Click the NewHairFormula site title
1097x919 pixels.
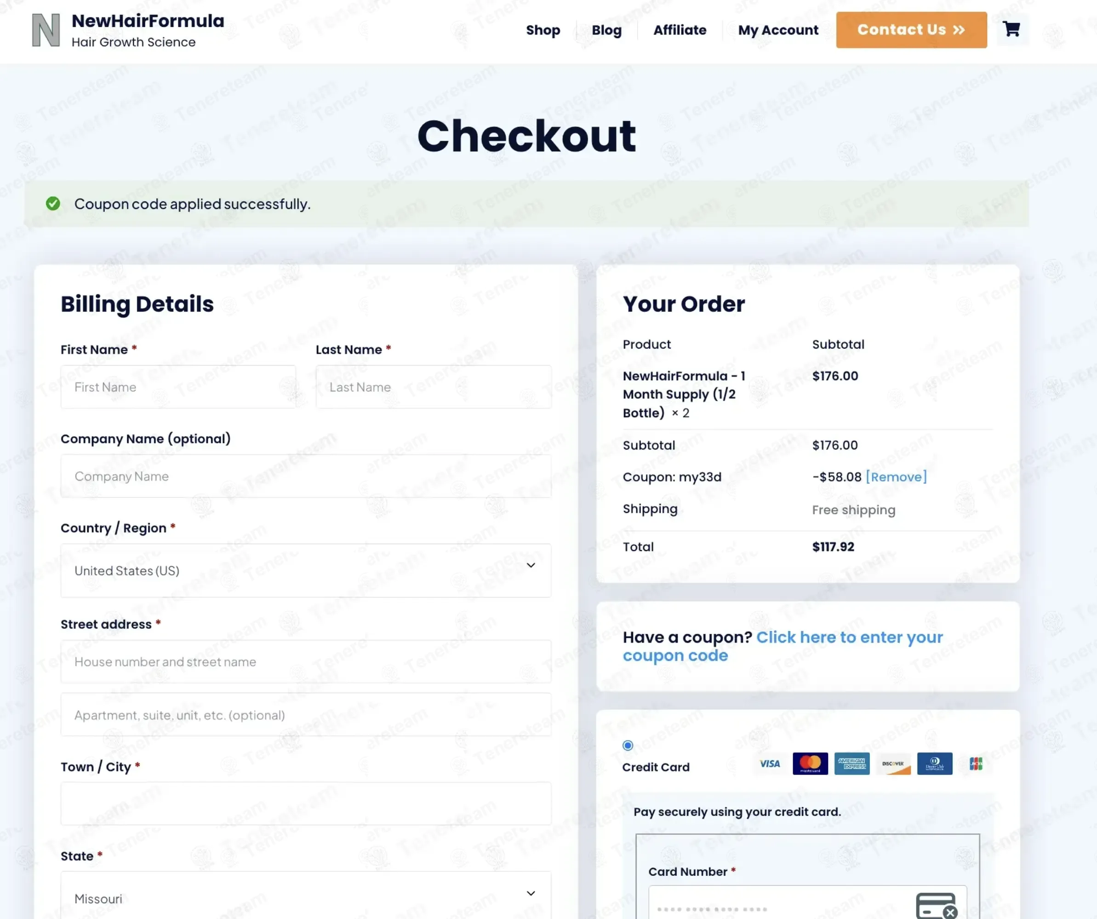[148, 21]
